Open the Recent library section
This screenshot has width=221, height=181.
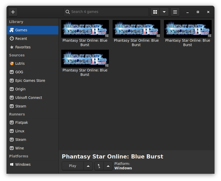click(33, 39)
